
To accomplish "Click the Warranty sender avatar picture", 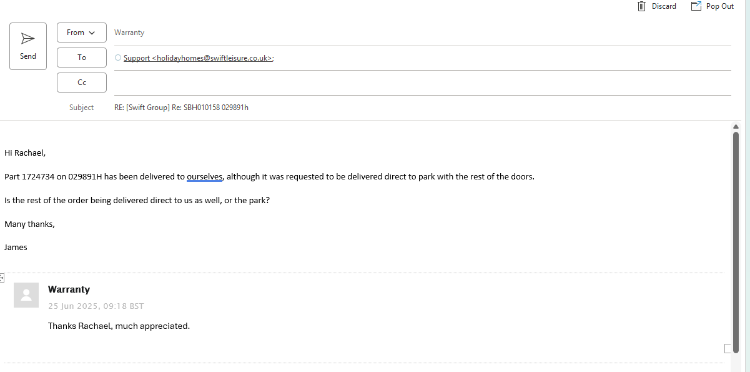I will pyautogui.click(x=26, y=295).
